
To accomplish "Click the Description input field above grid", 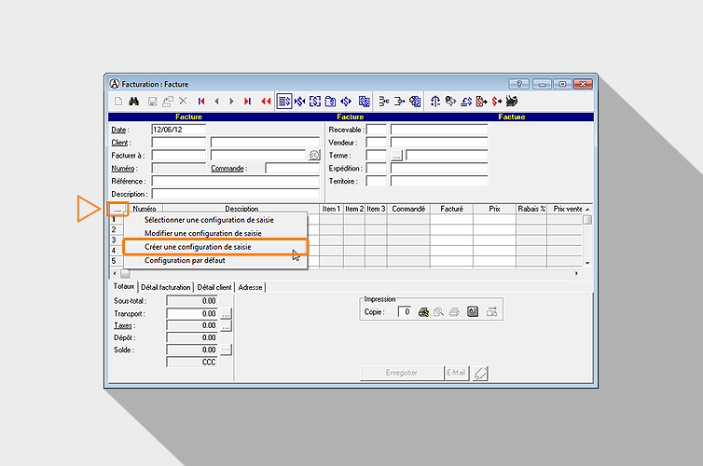I will tap(235, 194).
